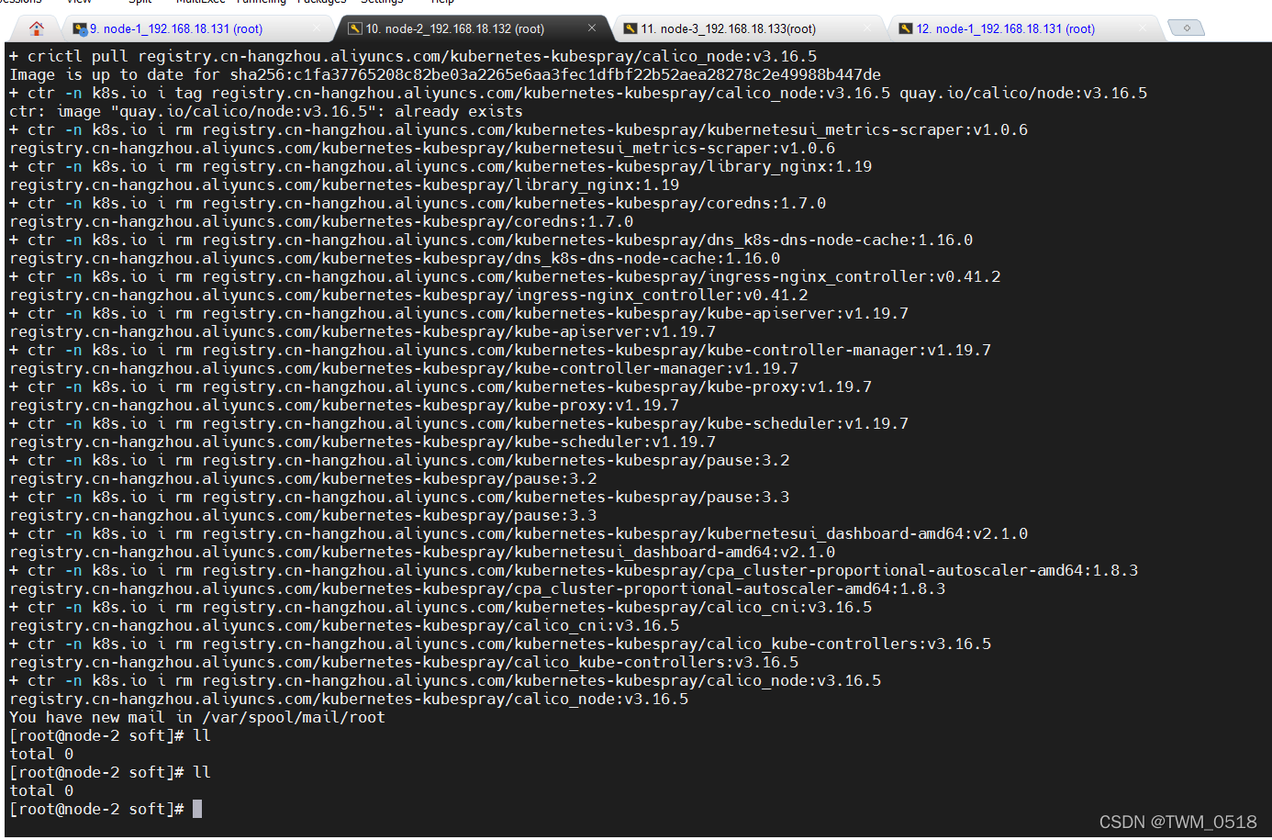Image resolution: width=1272 pixels, height=840 pixels.
Task: Click the terminal icon on the node-3 tab
Action: pyautogui.click(x=630, y=28)
